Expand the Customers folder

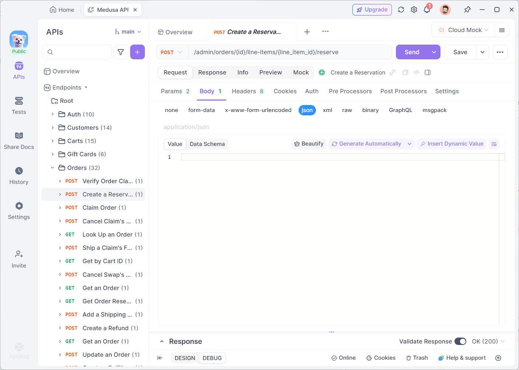coord(52,128)
